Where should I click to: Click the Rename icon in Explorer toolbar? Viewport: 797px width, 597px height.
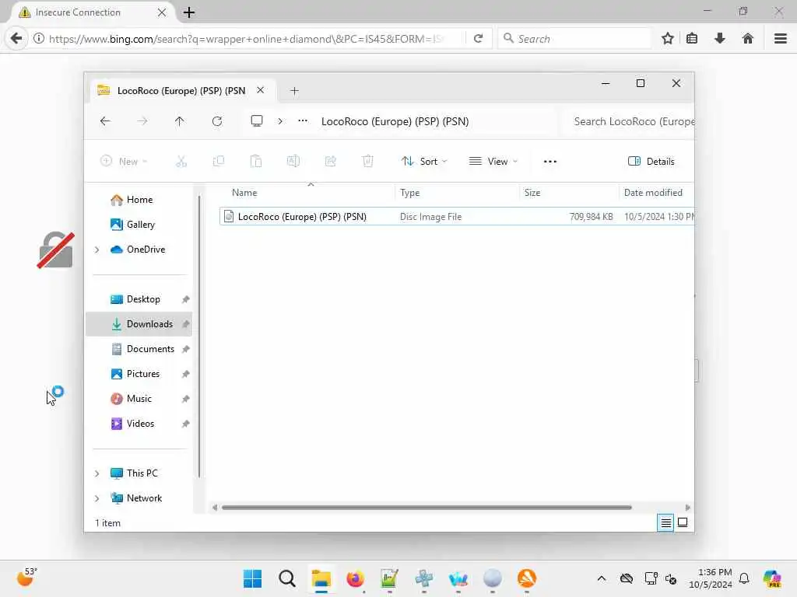pos(293,162)
